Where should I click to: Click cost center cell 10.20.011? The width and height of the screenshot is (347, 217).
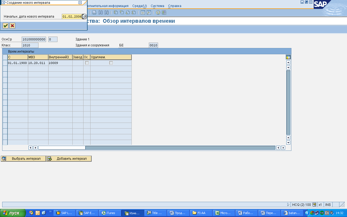38,63
